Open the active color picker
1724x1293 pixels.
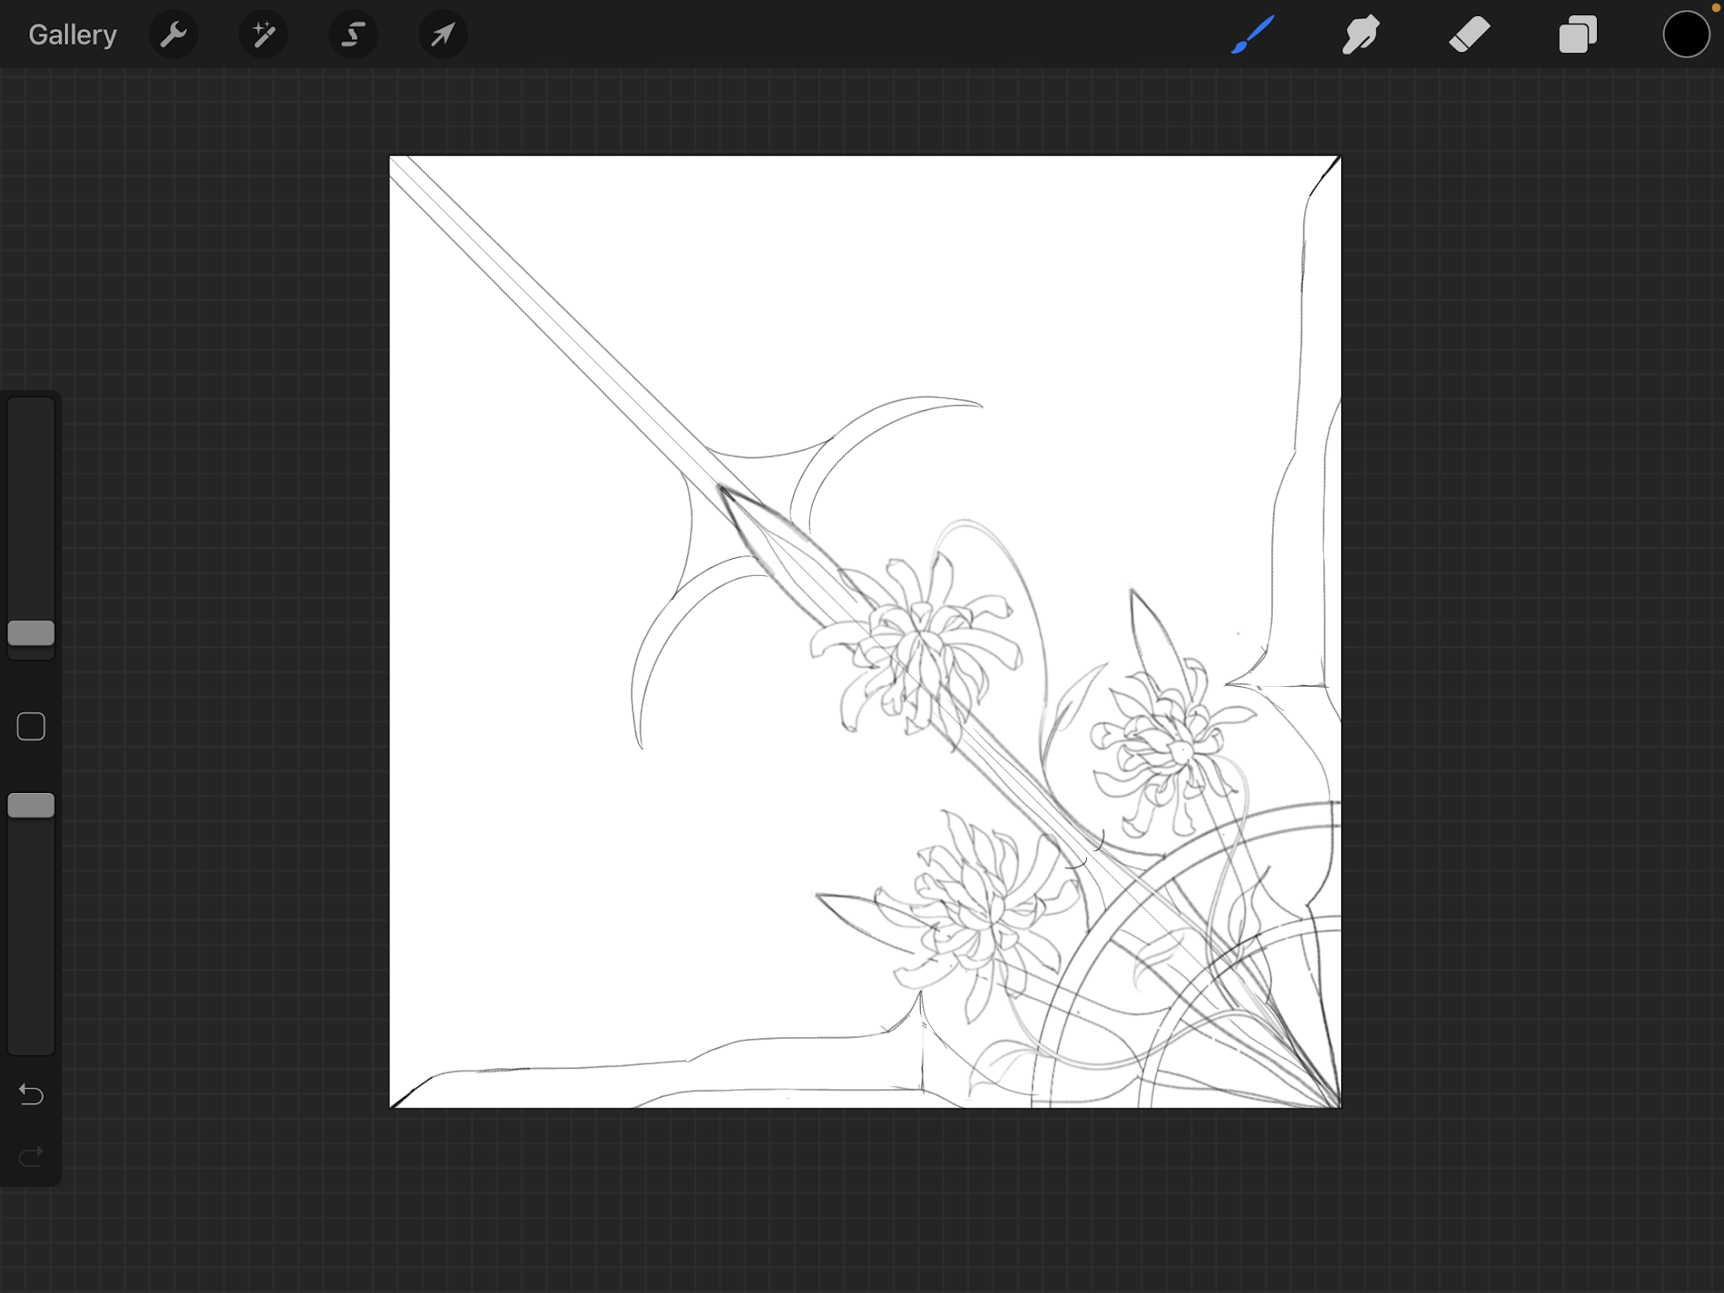click(x=1686, y=35)
